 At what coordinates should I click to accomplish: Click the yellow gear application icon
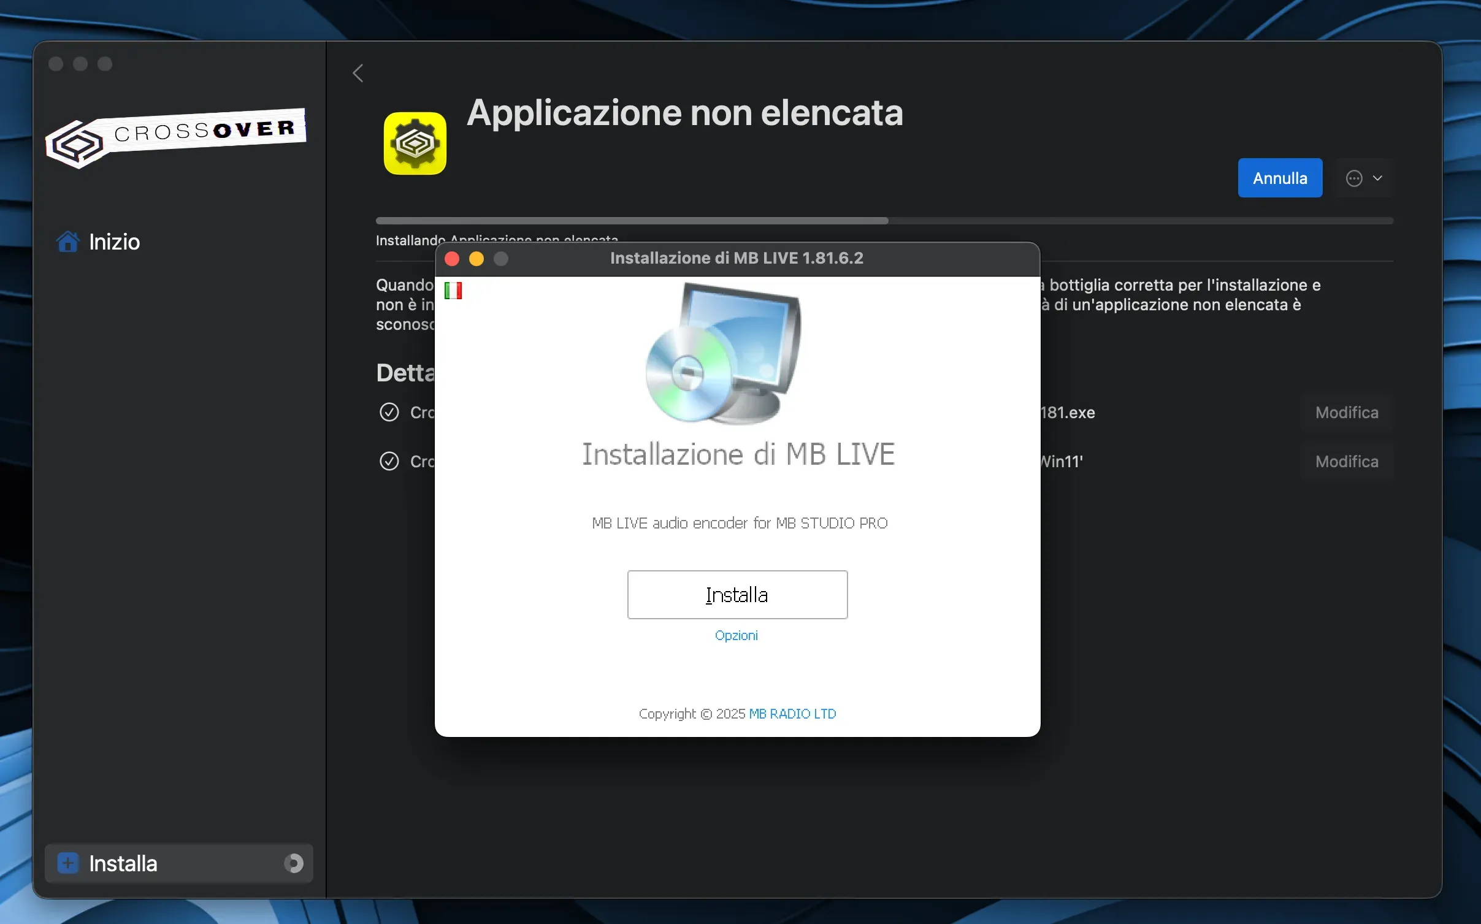point(415,143)
